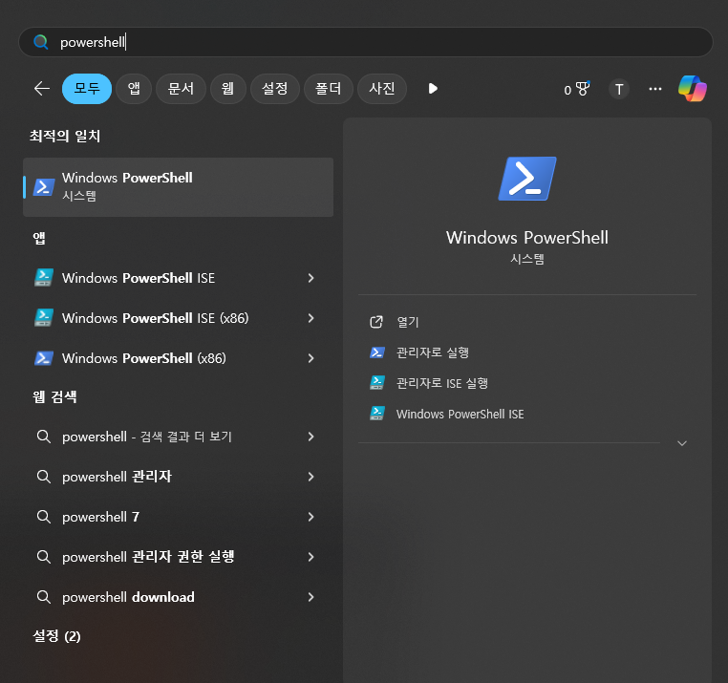Open Windows PowerShell ISE (x86) result
This screenshot has width=728, height=683.
click(179, 318)
